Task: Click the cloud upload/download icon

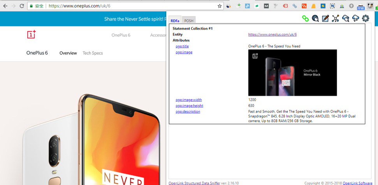Action: coord(355,18)
